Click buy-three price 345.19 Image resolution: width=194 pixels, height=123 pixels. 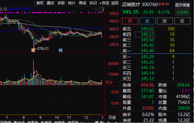coord(148,68)
